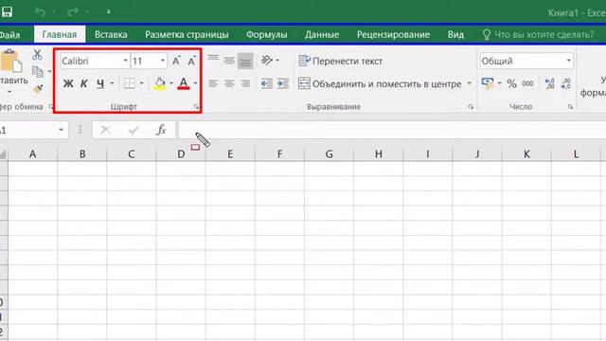Confirm the entry with the checkmark
The image size is (606, 341).
coord(134,130)
